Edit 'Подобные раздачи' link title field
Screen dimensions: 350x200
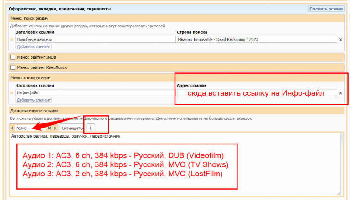[x=96, y=40]
